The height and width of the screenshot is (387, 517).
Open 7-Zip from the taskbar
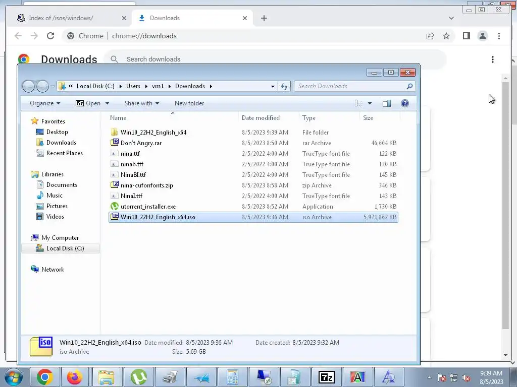[x=327, y=377]
